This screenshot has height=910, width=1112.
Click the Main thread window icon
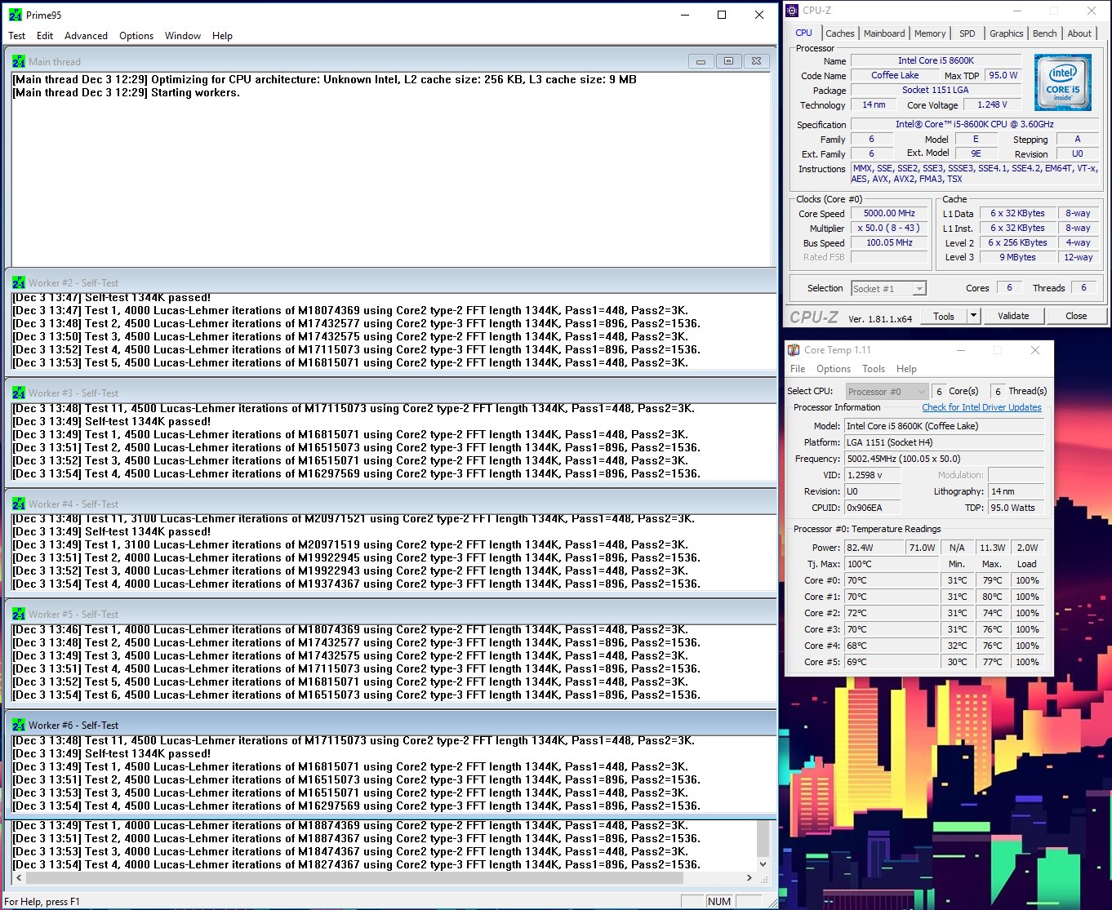[19, 61]
